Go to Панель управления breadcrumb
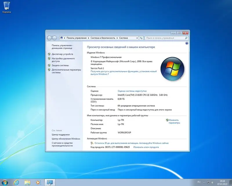This screenshot has width=232, height=186. point(77,38)
